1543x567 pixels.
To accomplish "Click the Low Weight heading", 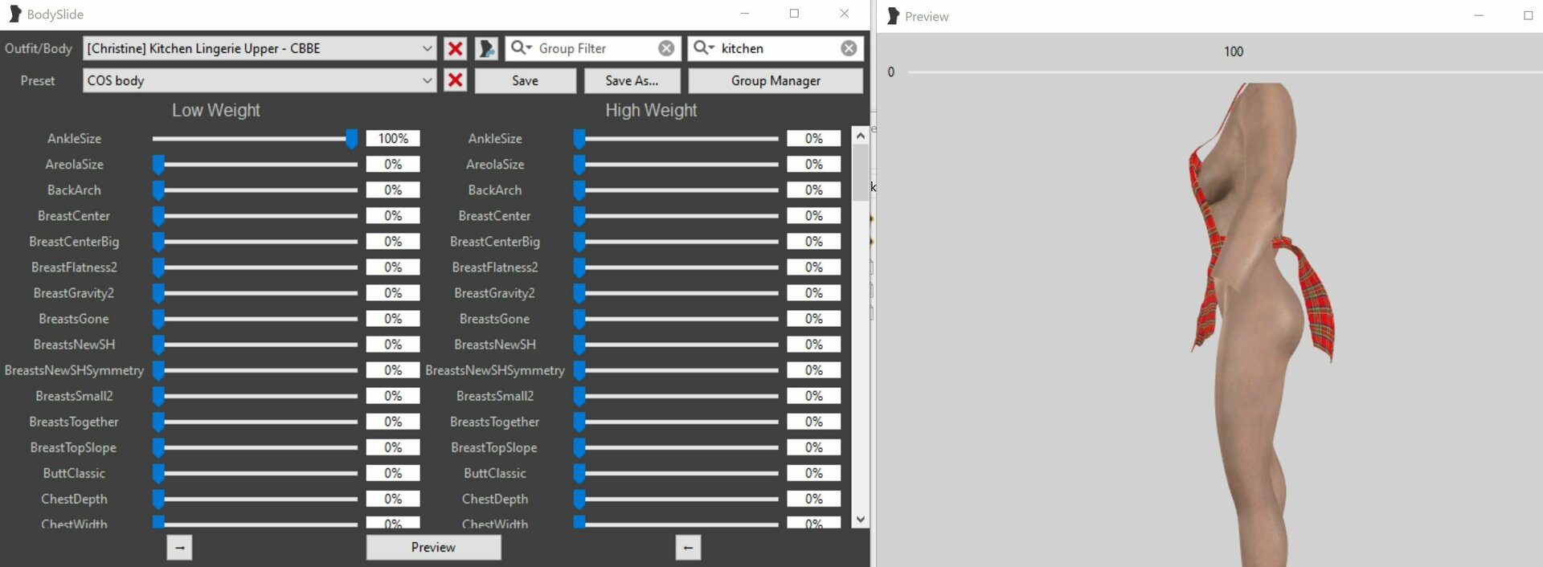I will (215, 111).
